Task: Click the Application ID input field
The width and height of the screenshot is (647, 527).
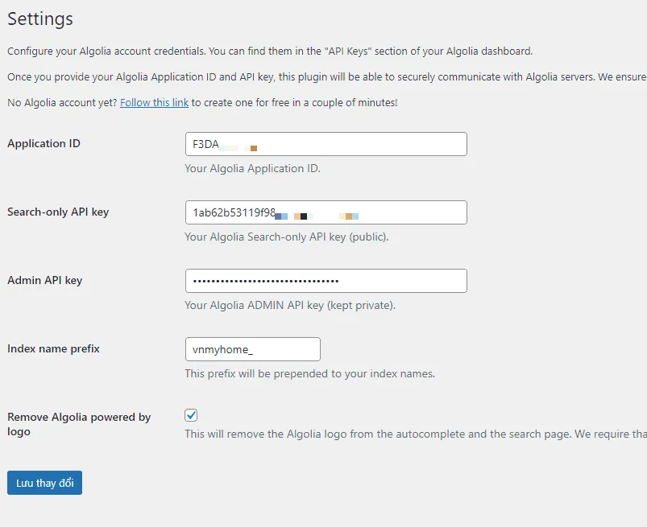Action: coord(326,144)
